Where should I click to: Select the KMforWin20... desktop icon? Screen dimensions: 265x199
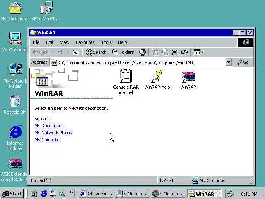pyautogui.click(x=46, y=12)
